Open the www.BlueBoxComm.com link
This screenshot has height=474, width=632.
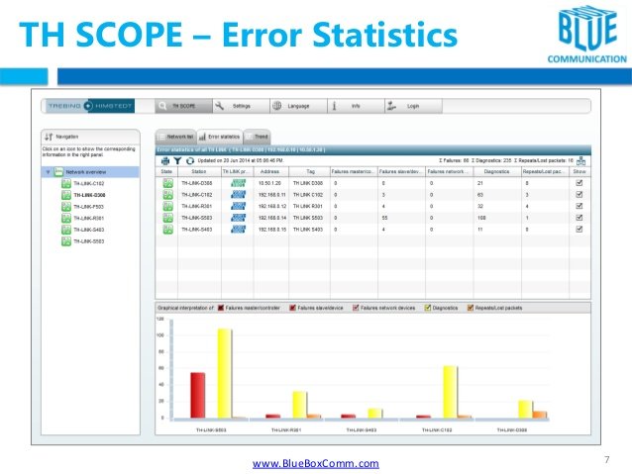click(316, 463)
